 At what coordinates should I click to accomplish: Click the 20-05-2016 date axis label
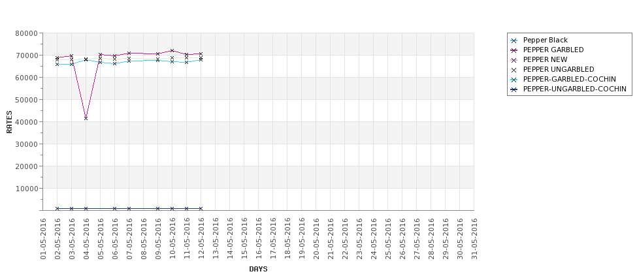(x=316, y=239)
